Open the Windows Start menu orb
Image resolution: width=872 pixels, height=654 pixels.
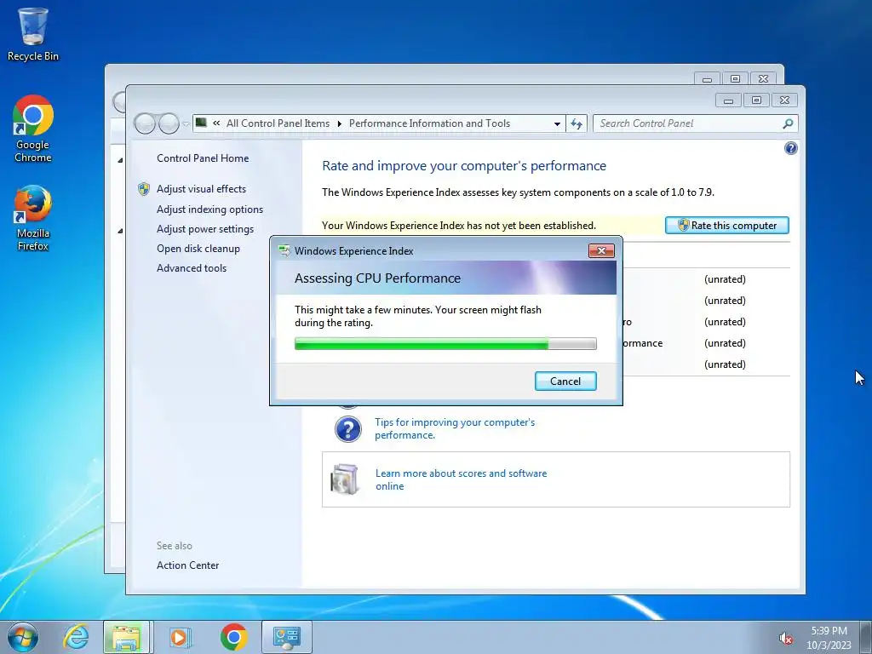tap(23, 637)
